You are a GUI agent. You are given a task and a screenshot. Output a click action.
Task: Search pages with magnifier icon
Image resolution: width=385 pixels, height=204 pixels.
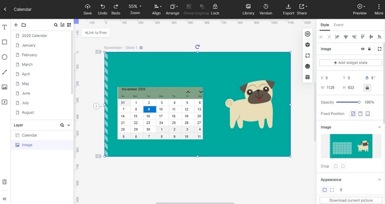pos(56,25)
